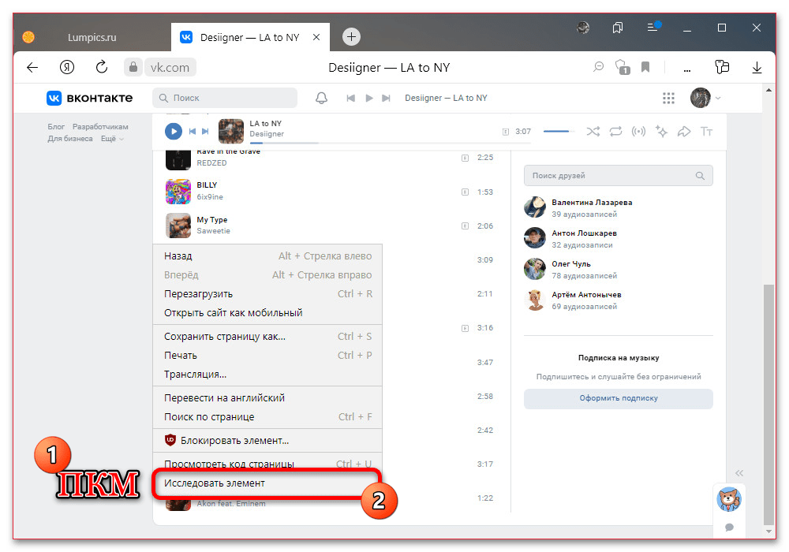Click the vk.com address field
This screenshot has height=552, width=789.
[170, 67]
